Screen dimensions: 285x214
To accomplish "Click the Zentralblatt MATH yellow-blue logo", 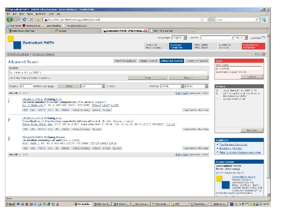I will click(14, 42).
